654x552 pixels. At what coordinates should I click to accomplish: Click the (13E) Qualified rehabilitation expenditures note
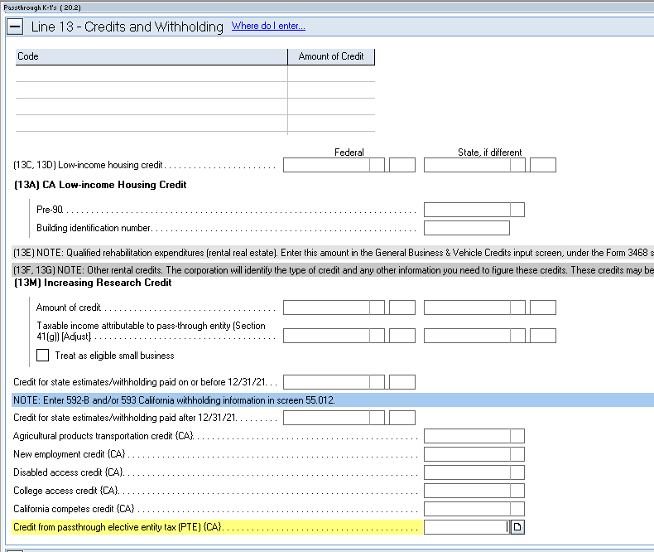click(333, 253)
